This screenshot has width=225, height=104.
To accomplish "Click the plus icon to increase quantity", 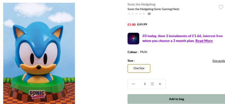I will pos(160,84).
